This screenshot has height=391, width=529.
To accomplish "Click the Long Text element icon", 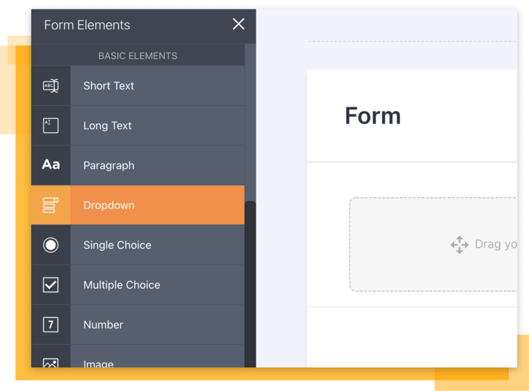I will coord(50,125).
